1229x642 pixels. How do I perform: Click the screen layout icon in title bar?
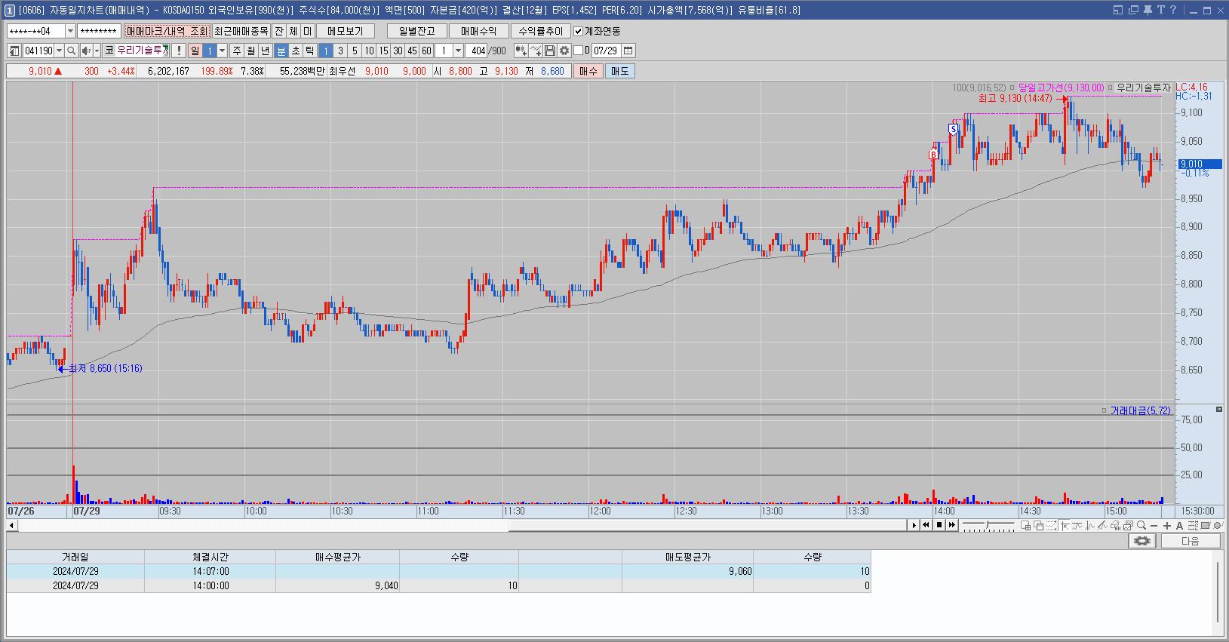pos(1118,10)
